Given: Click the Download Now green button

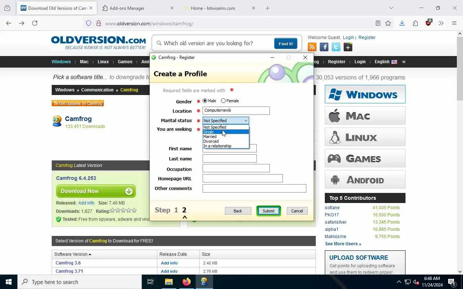Looking at the screenshot, I should pyautogui.click(x=96, y=191).
